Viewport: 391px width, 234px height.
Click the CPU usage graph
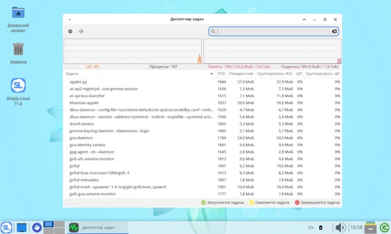click(132, 51)
